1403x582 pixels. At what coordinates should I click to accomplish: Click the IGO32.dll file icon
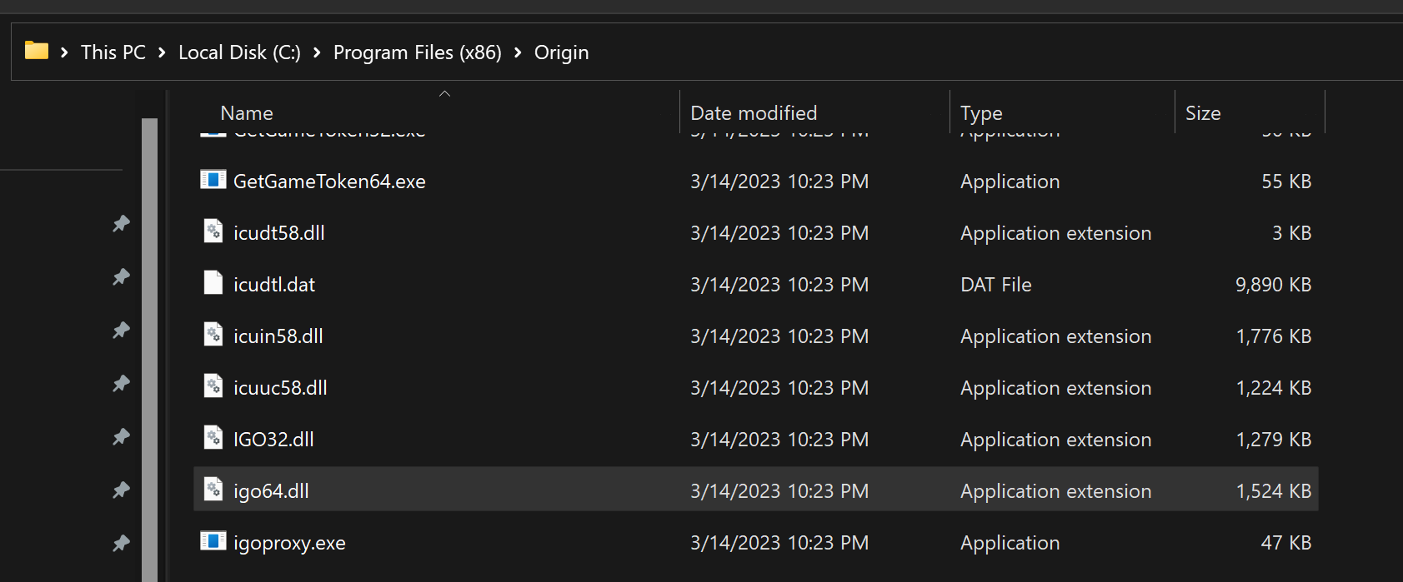tap(213, 438)
